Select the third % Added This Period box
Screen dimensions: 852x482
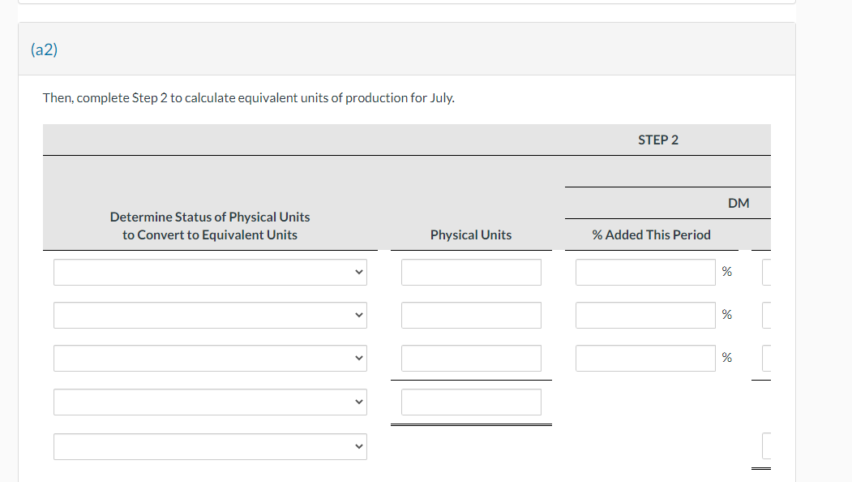(x=645, y=358)
